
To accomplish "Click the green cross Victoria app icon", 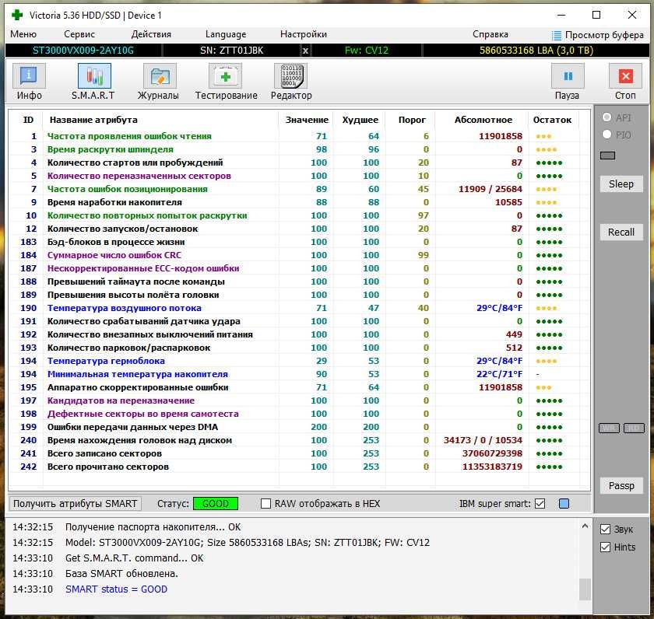I will 17,15.
